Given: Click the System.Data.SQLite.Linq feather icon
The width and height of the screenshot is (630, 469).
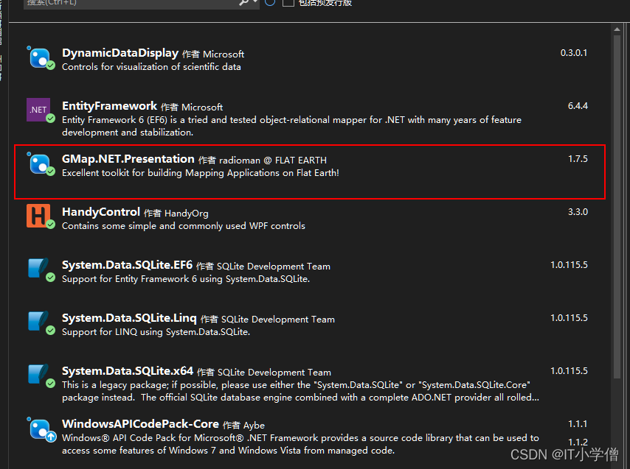Looking at the screenshot, I should pyautogui.click(x=40, y=322).
